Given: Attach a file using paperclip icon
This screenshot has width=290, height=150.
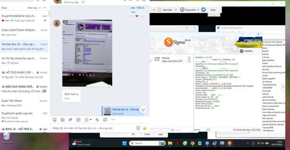Looking at the screenshot, I should tap(71, 120).
